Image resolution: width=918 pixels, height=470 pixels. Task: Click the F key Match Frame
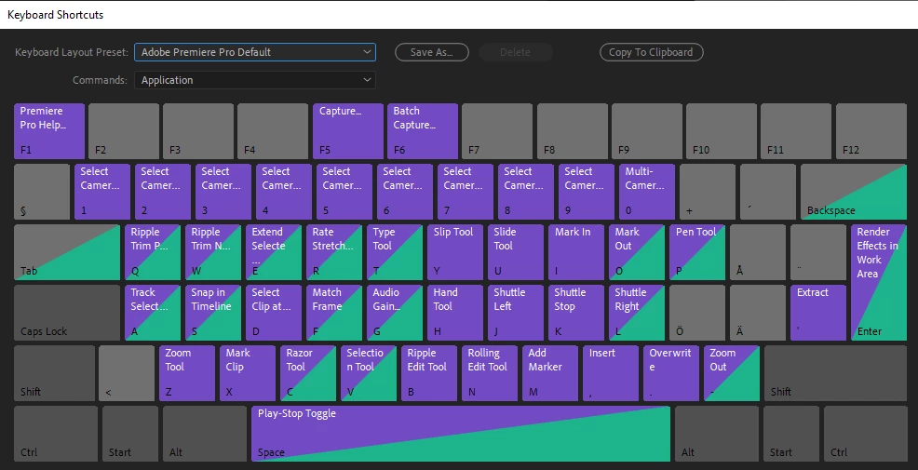click(334, 313)
